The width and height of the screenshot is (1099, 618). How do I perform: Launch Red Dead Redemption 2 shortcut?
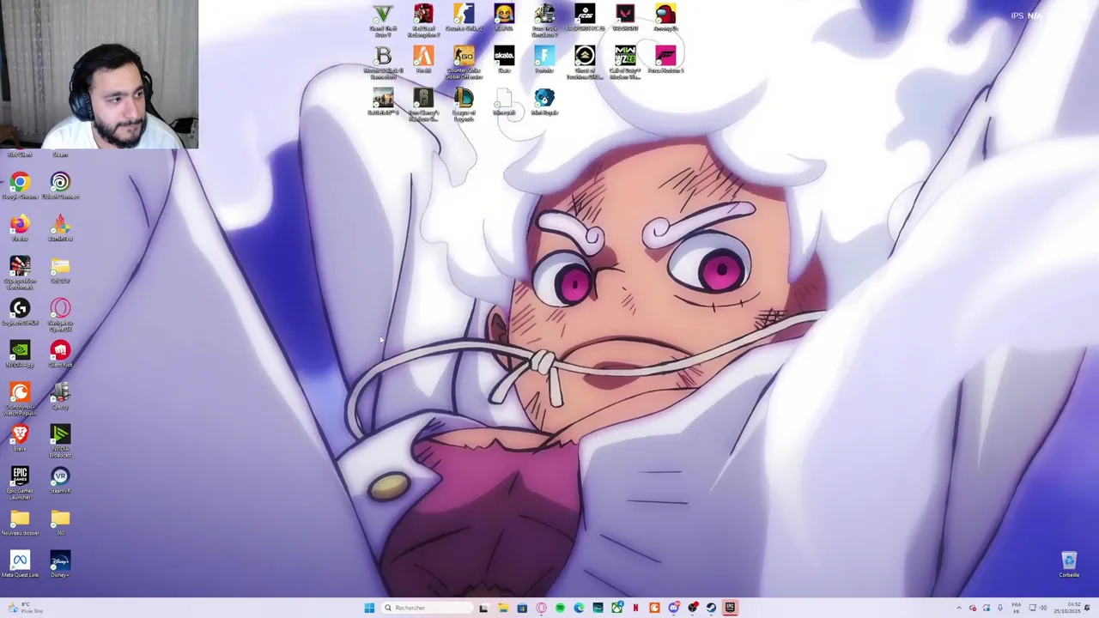423,19
